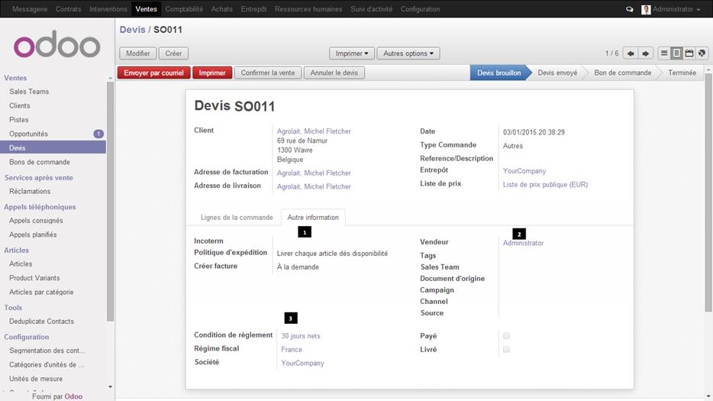The width and height of the screenshot is (713, 401).
Task: Click the Modifier button
Action: coord(137,53)
